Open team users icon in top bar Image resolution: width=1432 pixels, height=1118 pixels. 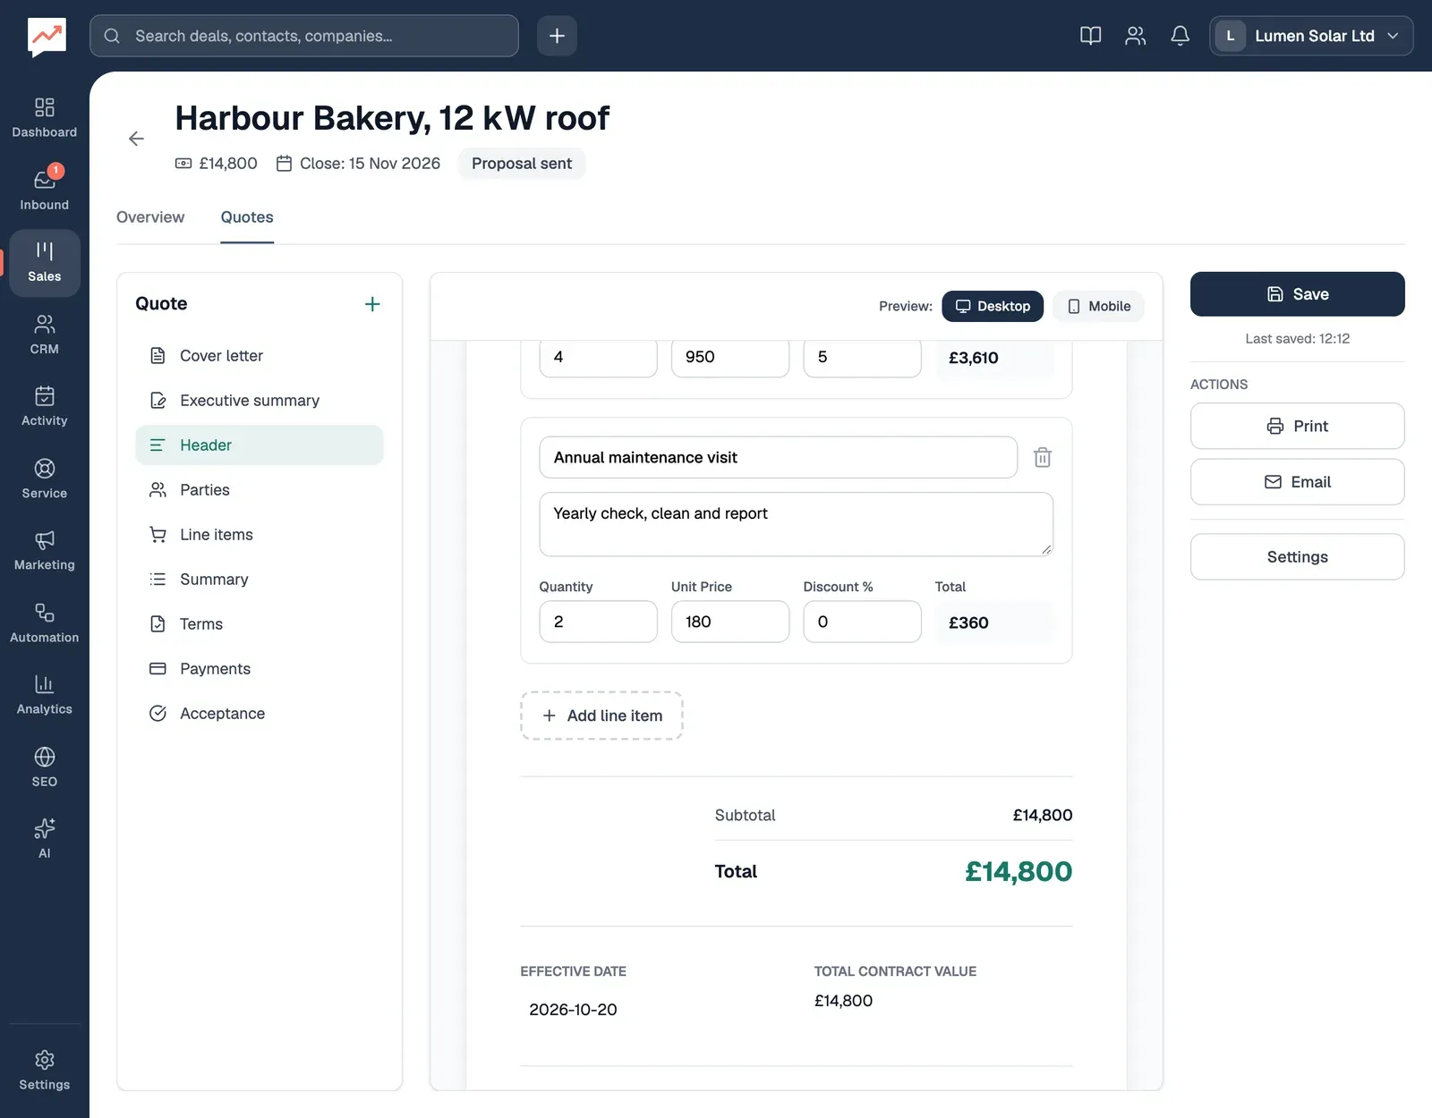tap(1135, 36)
